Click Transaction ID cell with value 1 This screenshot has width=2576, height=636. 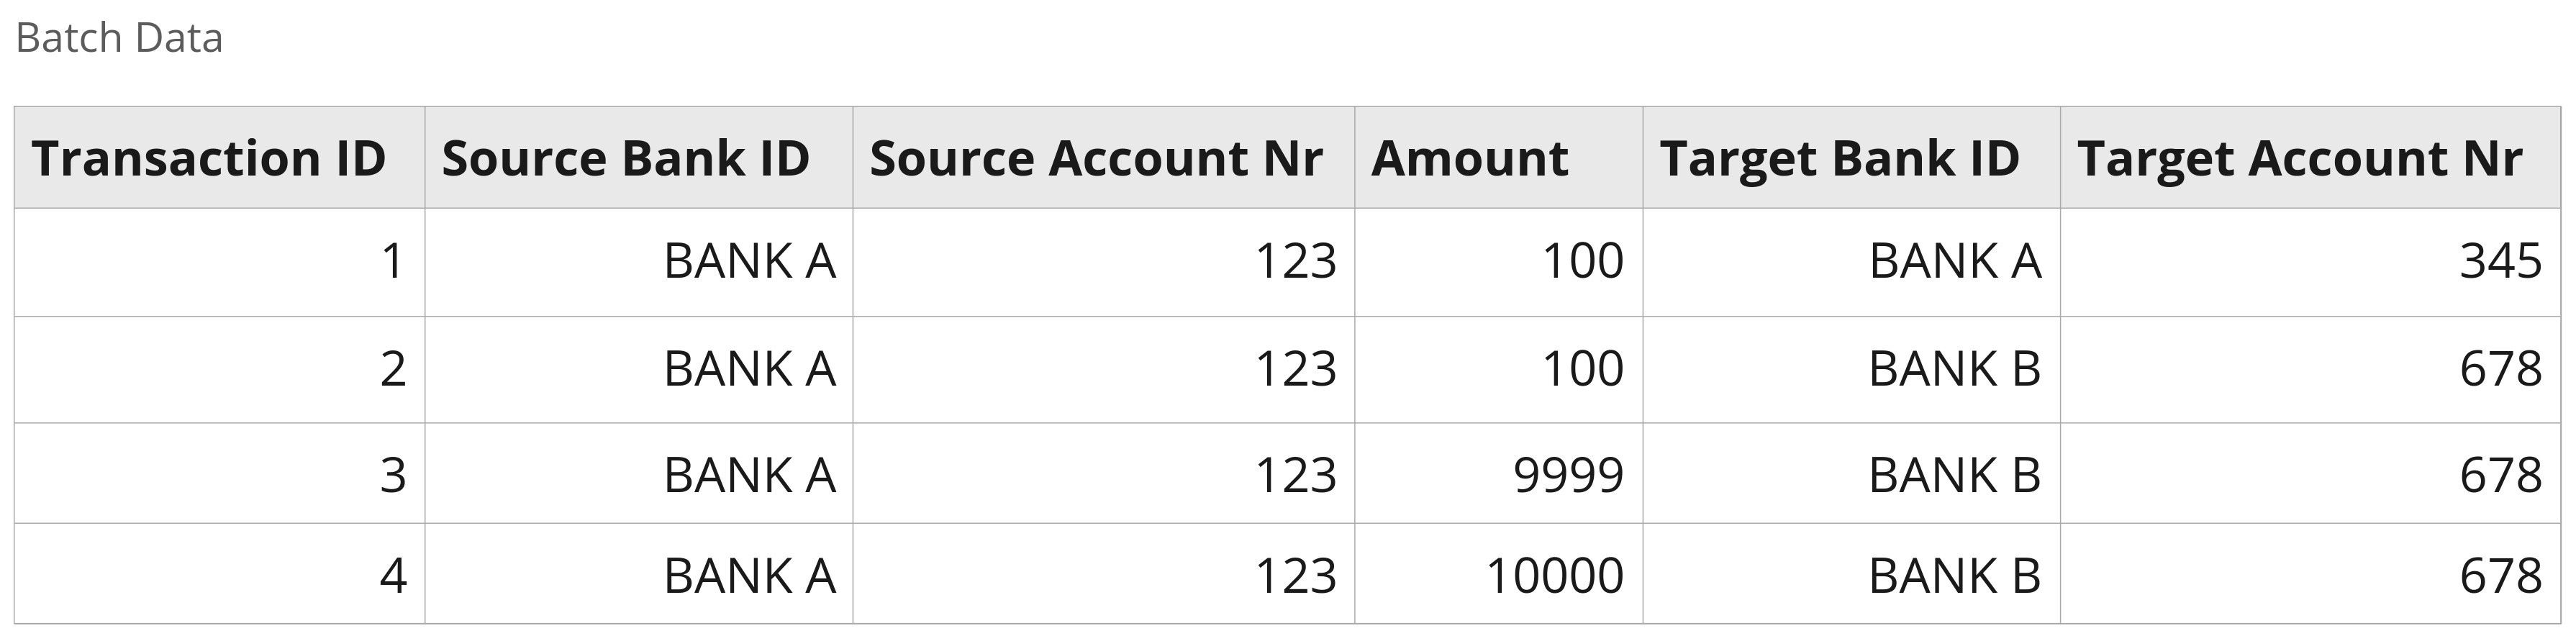393,262
